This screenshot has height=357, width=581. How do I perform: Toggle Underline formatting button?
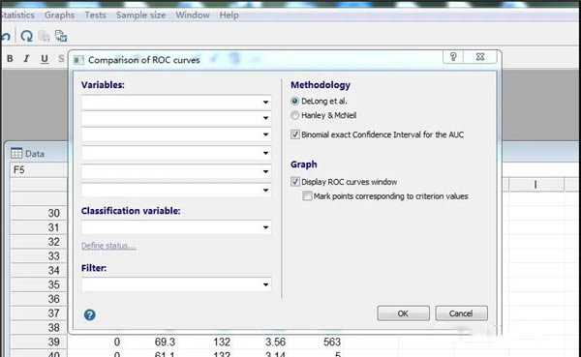[x=45, y=58]
